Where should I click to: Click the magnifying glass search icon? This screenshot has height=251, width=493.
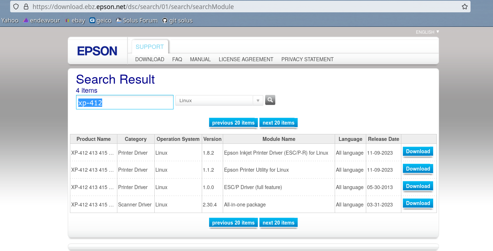point(270,100)
